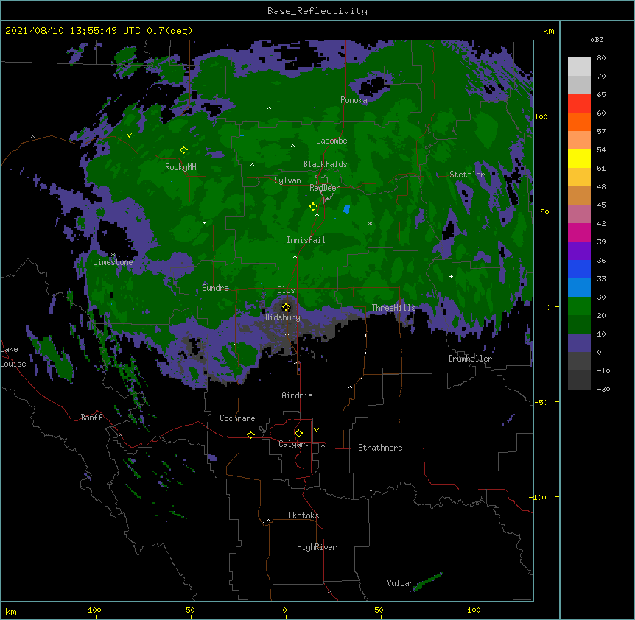Click the green echo streak near Vulcan
The image size is (635, 620).
[x=429, y=582]
